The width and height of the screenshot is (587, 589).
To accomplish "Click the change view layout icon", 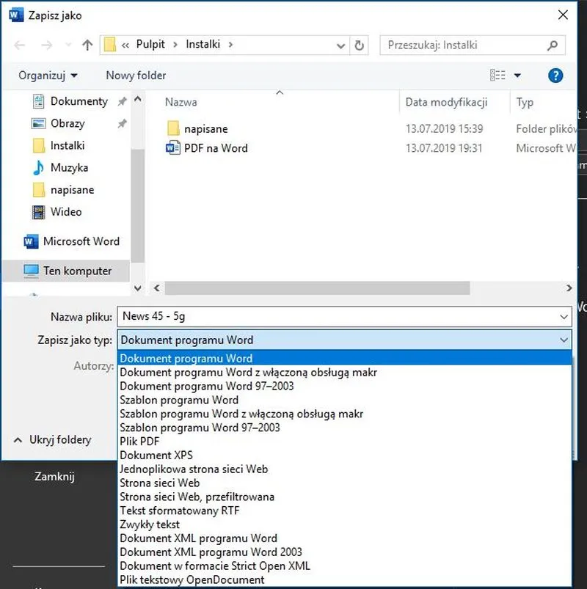I will pyautogui.click(x=497, y=76).
